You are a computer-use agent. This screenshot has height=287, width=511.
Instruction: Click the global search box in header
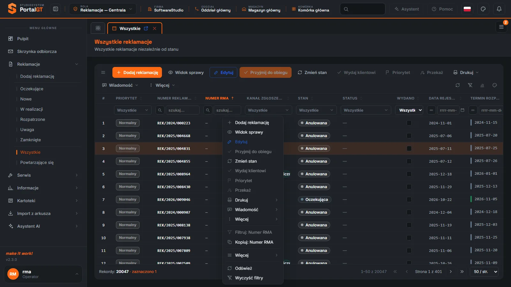click(362, 9)
